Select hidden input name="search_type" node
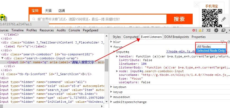 tap(52, 90)
